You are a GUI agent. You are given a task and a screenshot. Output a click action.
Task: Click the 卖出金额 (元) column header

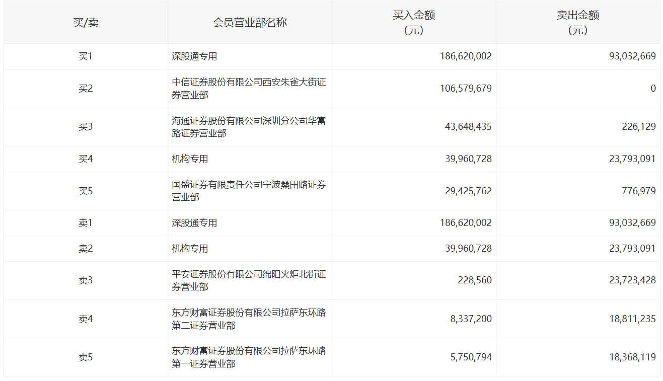(578, 23)
